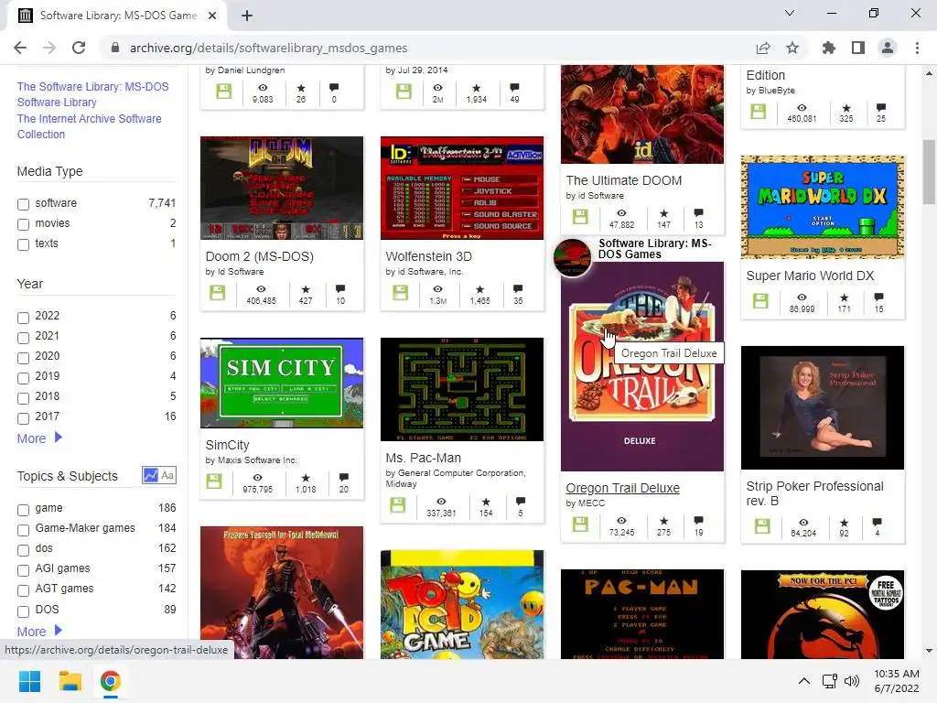The height and width of the screenshot is (703, 937).
Task: Open a new browser tab
Action: pos(247,16)
